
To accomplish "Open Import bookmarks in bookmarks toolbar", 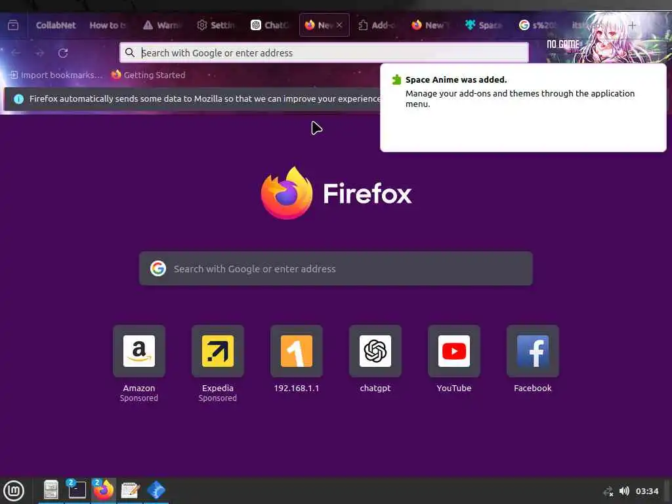I will point(56,75).
